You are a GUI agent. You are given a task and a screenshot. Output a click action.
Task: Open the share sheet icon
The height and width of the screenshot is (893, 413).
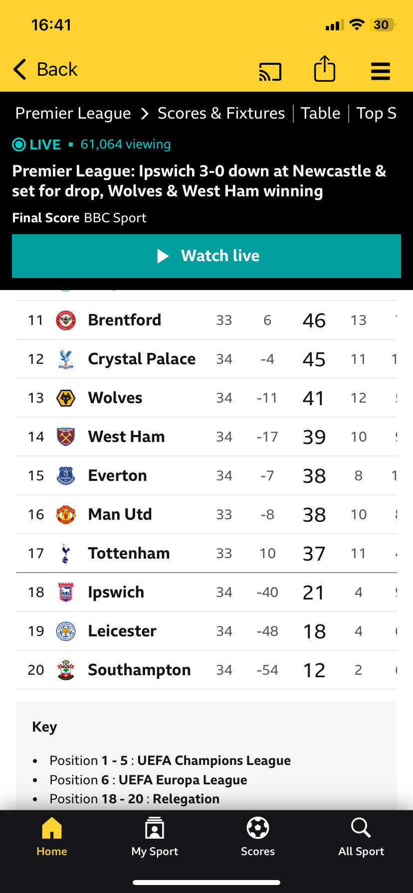[x=325, y=69]
